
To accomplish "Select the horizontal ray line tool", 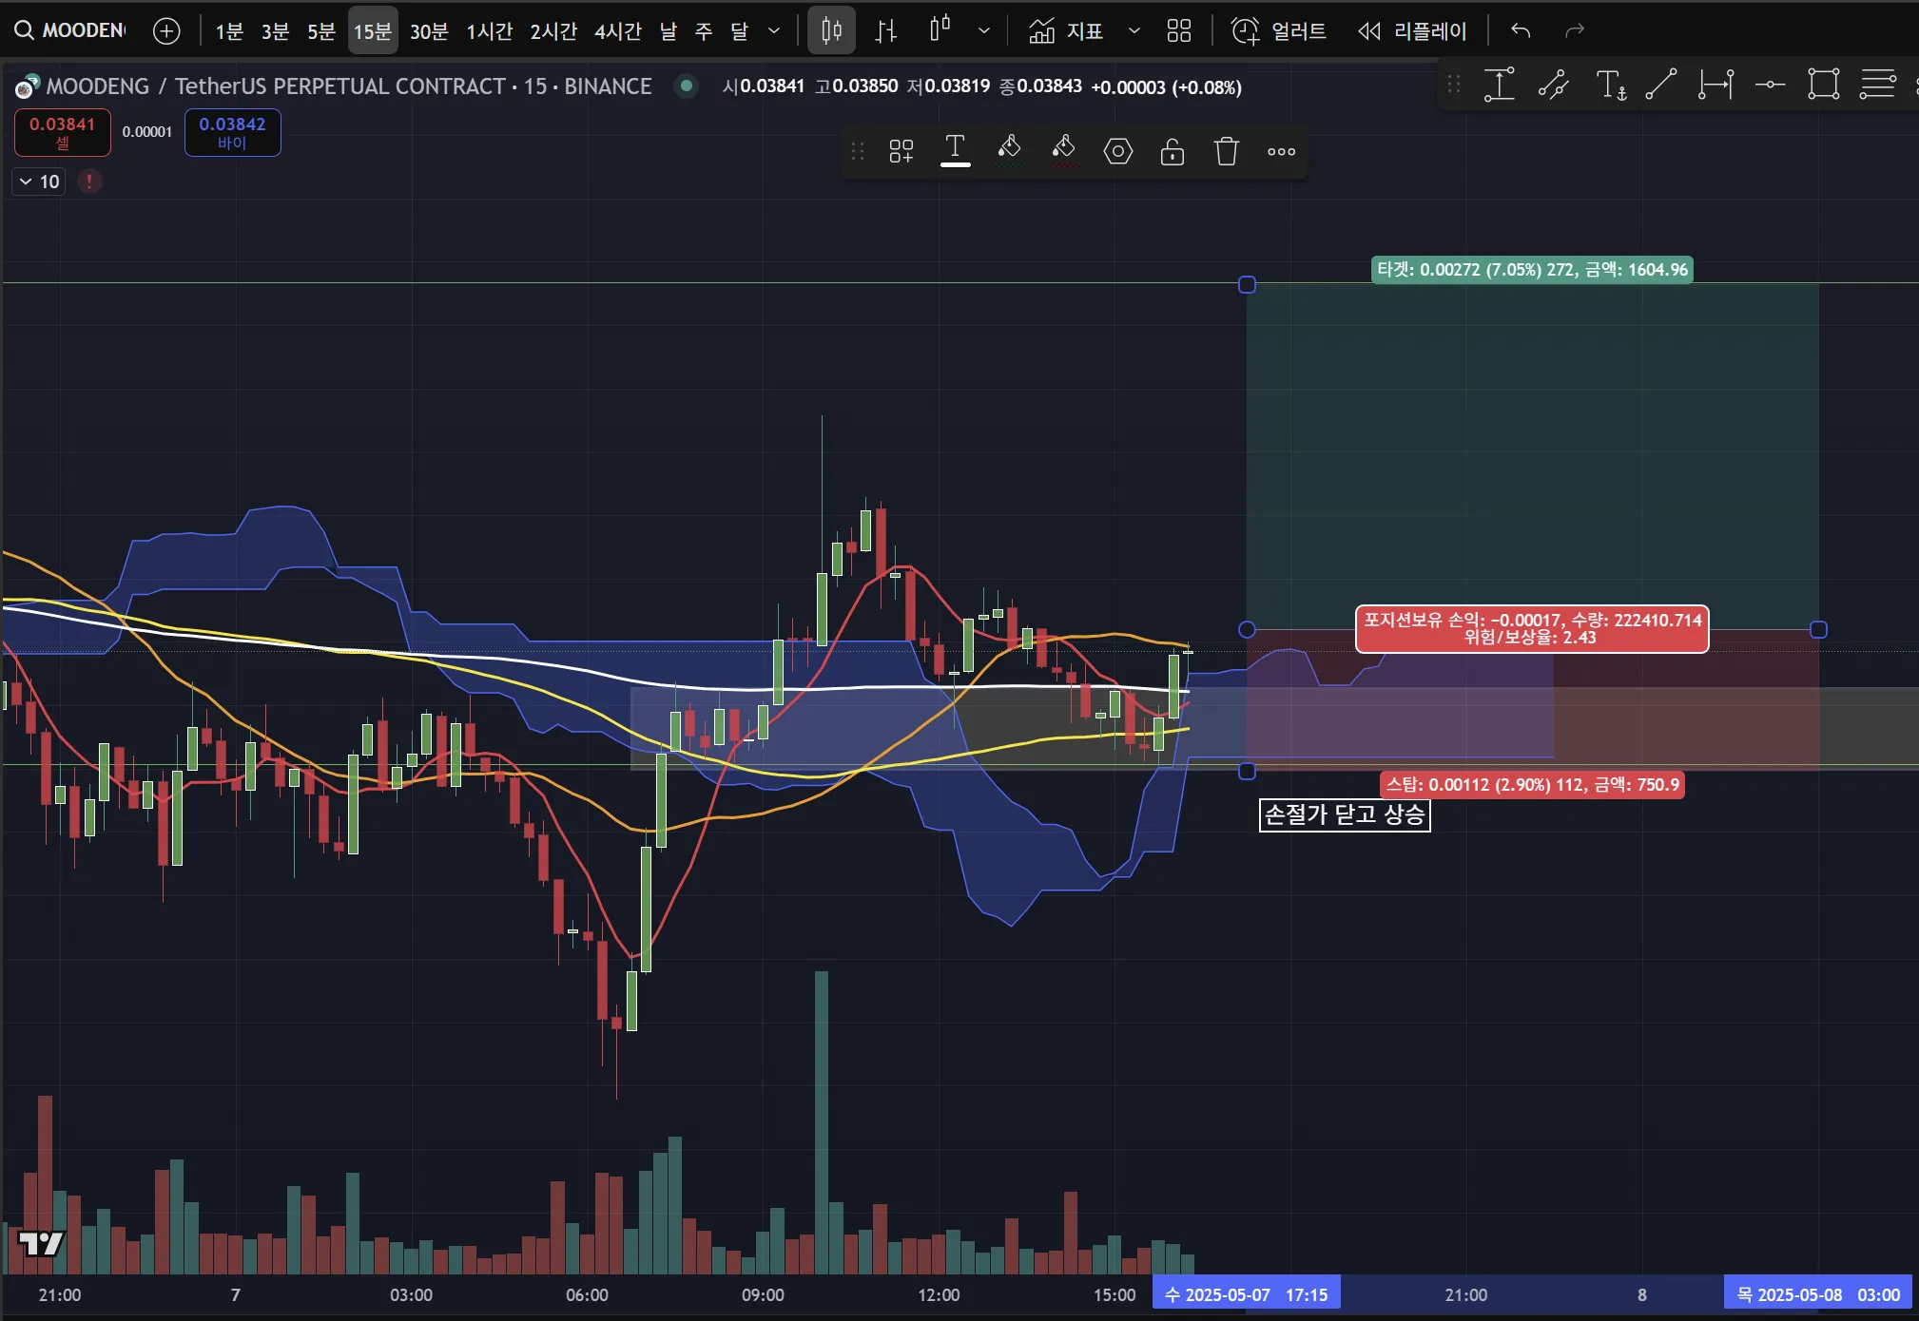I will pyautogui.click(x=1770, y=85).
